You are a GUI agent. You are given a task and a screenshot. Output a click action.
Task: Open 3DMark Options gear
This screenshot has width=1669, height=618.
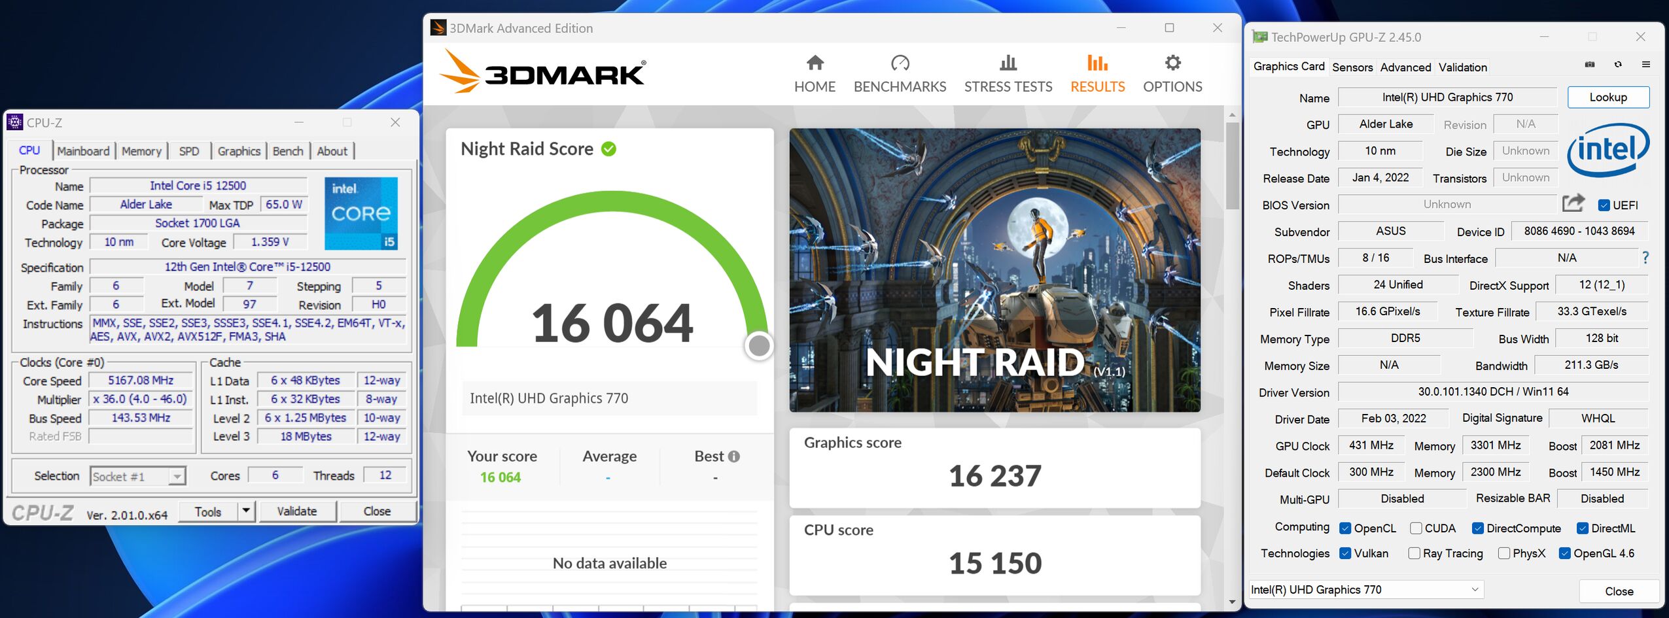click(x=1172, y=74)
